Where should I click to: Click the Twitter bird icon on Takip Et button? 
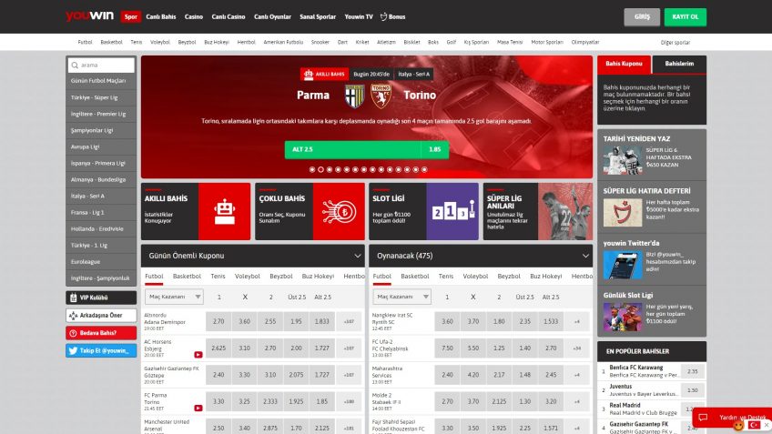73,351
